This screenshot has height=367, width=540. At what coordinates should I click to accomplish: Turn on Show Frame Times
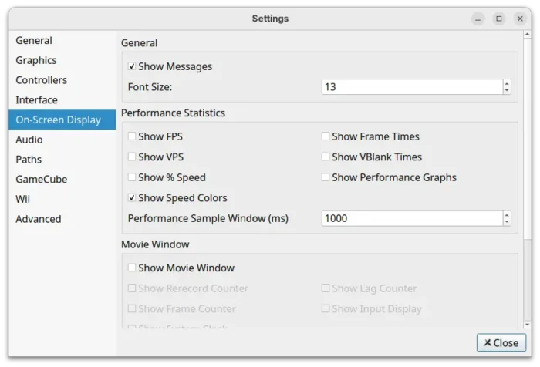(x=326, y=136)
